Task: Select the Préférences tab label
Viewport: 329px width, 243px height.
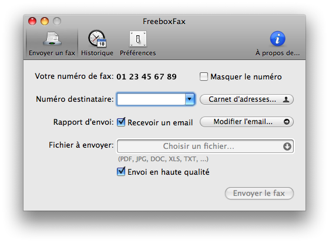Action: (x=138, y=53)
